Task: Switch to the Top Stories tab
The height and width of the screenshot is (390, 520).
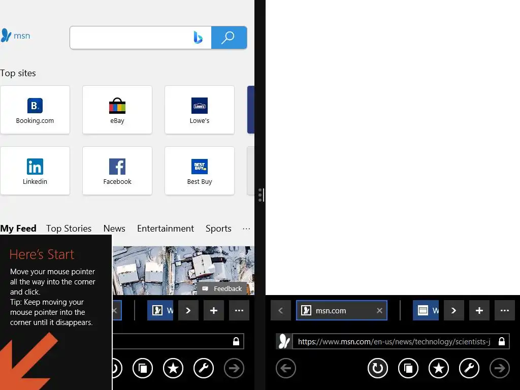Action: tap(69, 229)
